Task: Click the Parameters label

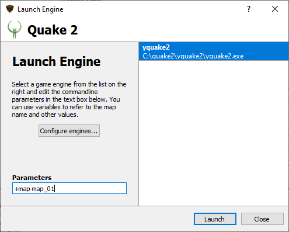Action: 32,178
